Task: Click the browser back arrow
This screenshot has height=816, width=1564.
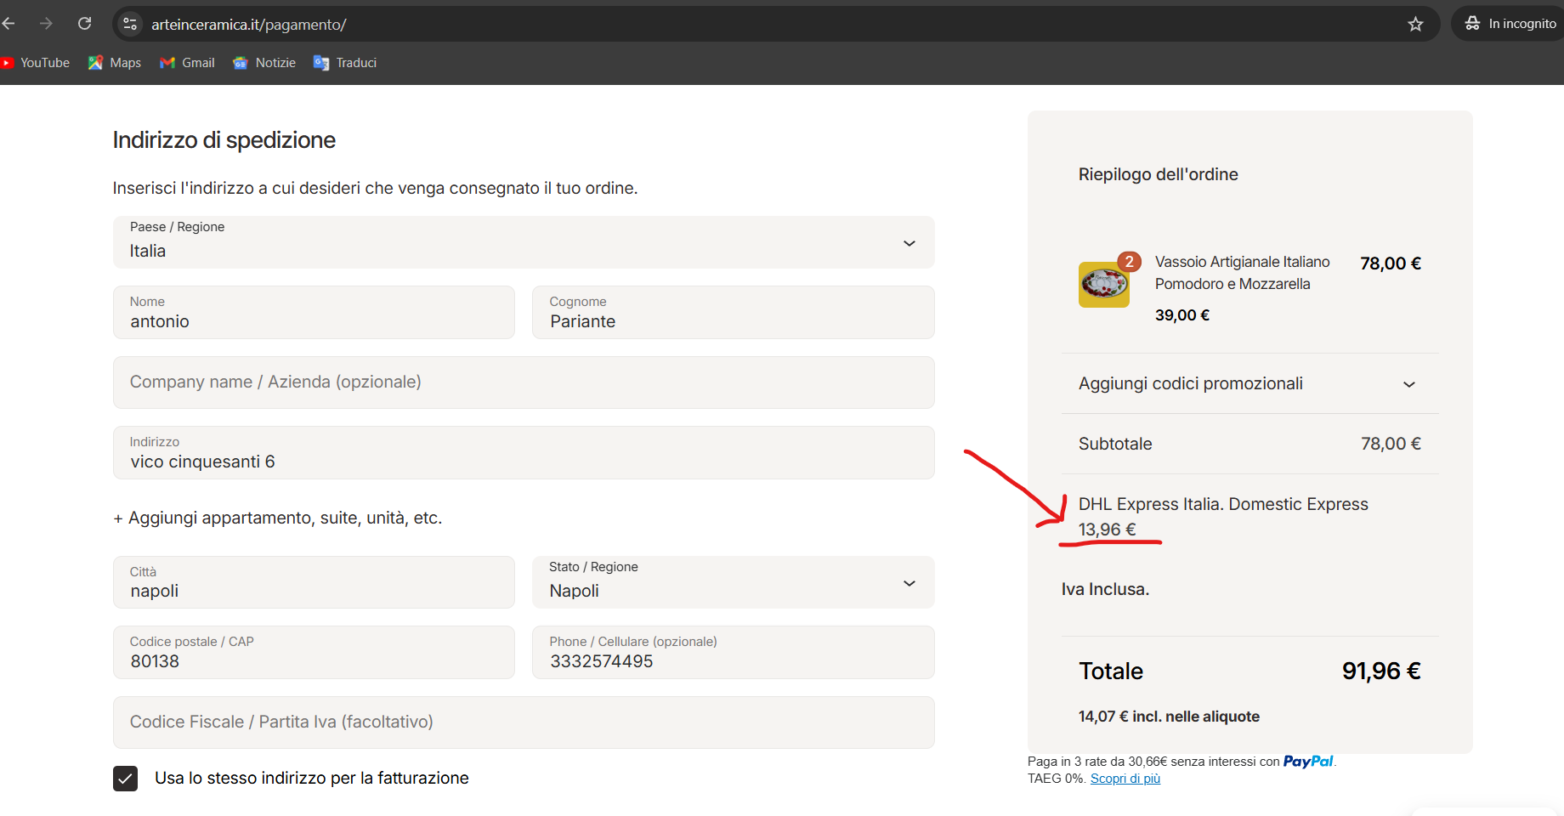Action: pos(8,24)
